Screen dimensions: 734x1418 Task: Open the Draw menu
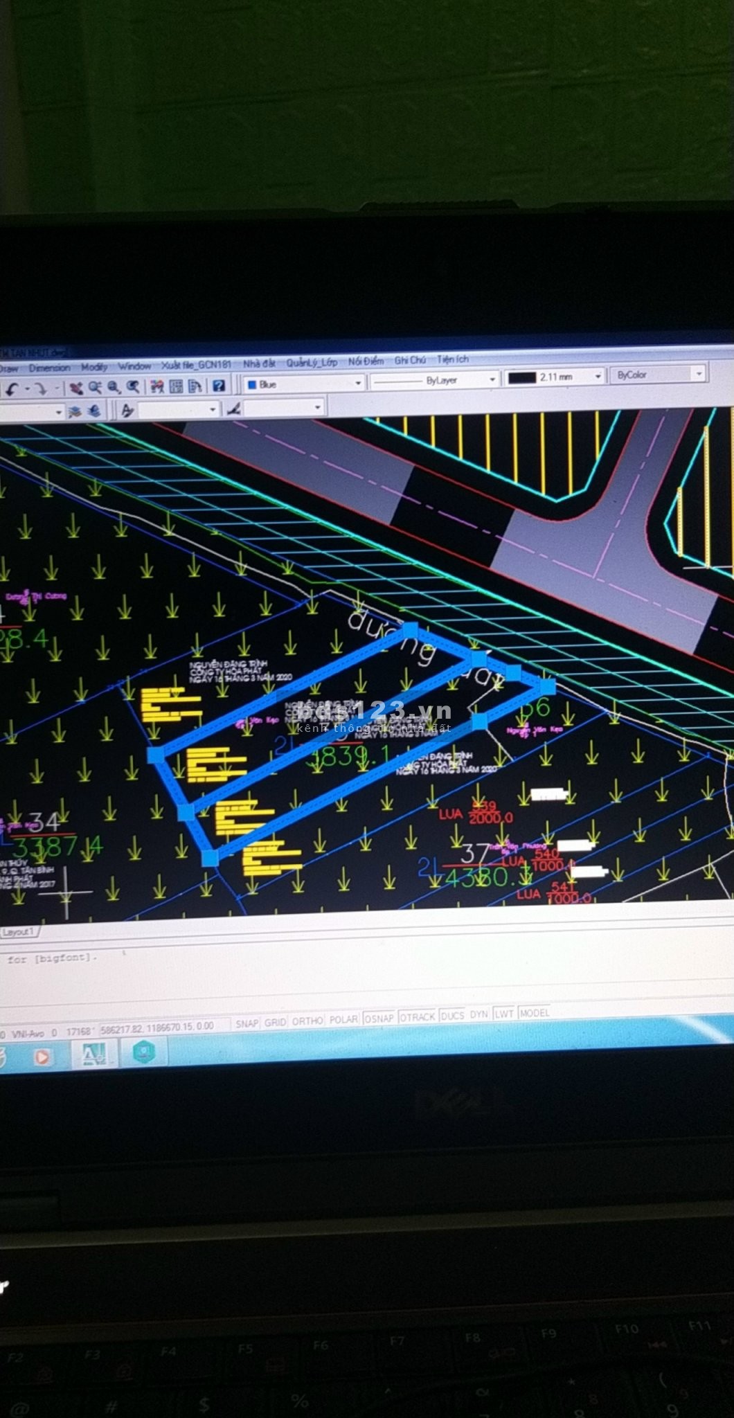[9, 368]
